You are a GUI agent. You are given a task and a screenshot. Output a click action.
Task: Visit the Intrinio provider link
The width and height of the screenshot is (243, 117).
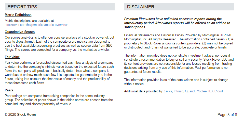178,91
